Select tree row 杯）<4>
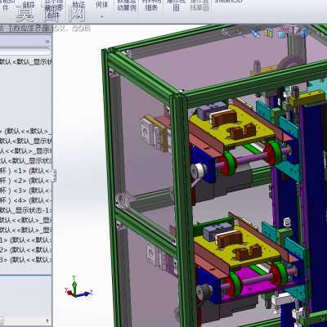Image resolution: width=327 pixels, height=327 pixels. click(26, 200)
